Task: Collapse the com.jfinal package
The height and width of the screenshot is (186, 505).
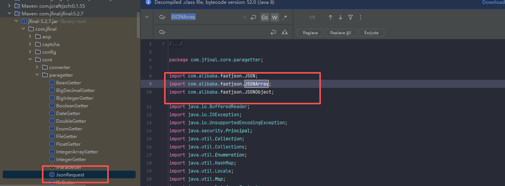Action: 24,29
